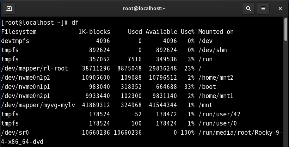Screen dimensions: 289x147
Task: Click the 349536 available value
Action: point(167,59)
